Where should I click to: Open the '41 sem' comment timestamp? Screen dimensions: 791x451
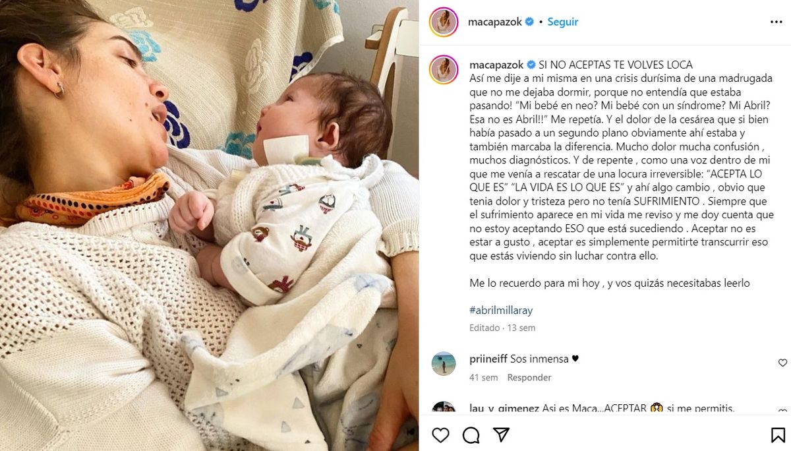click(483, 378)
